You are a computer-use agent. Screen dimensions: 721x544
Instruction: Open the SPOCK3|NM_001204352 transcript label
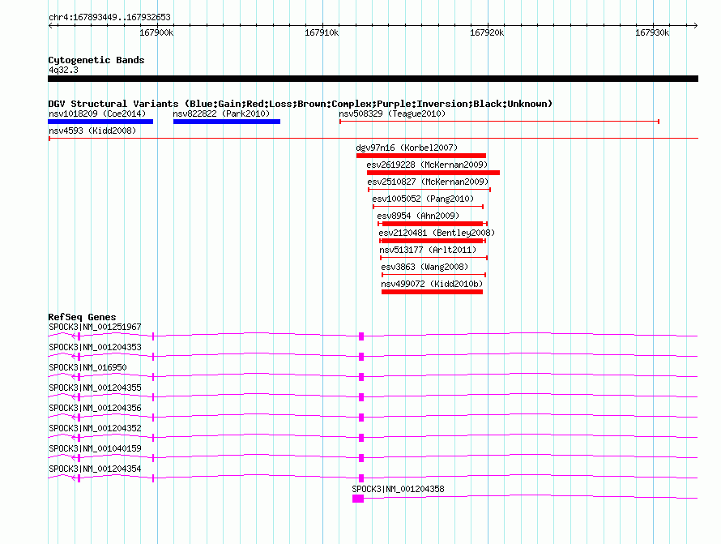click(95, 428)
